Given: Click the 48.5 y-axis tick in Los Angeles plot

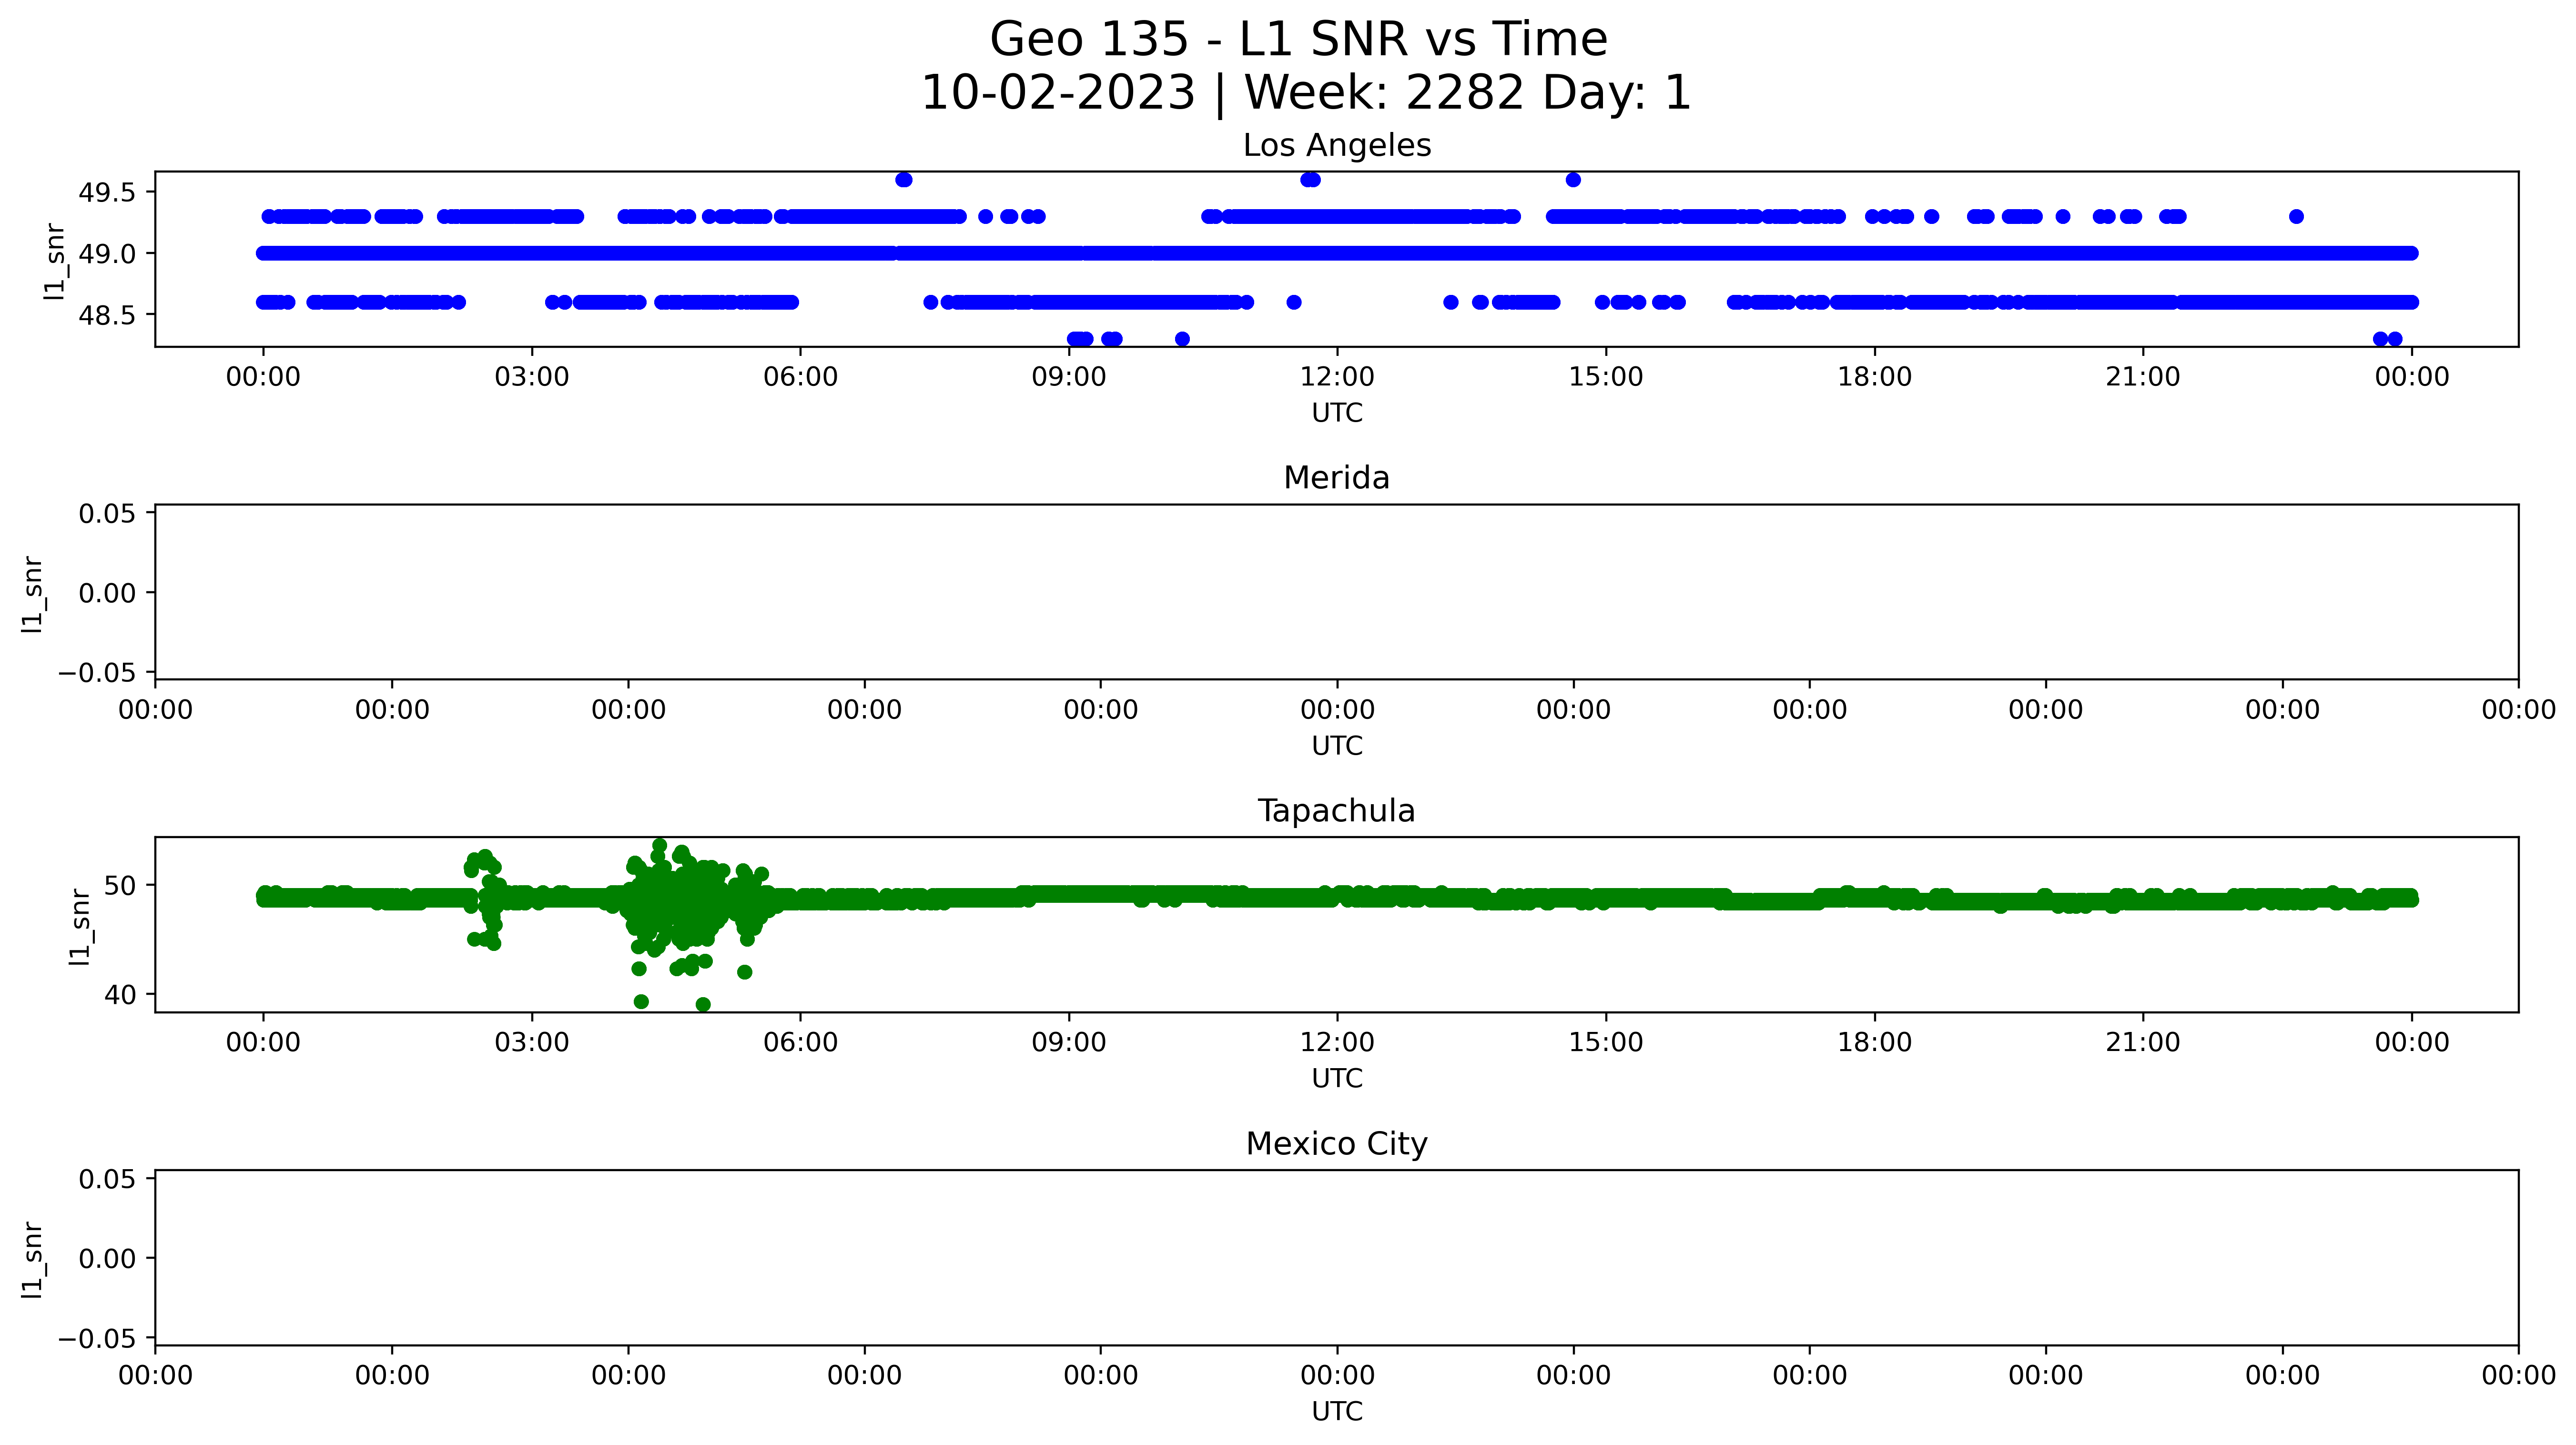Looking at the screenshot, I should [x=107, y=315].
